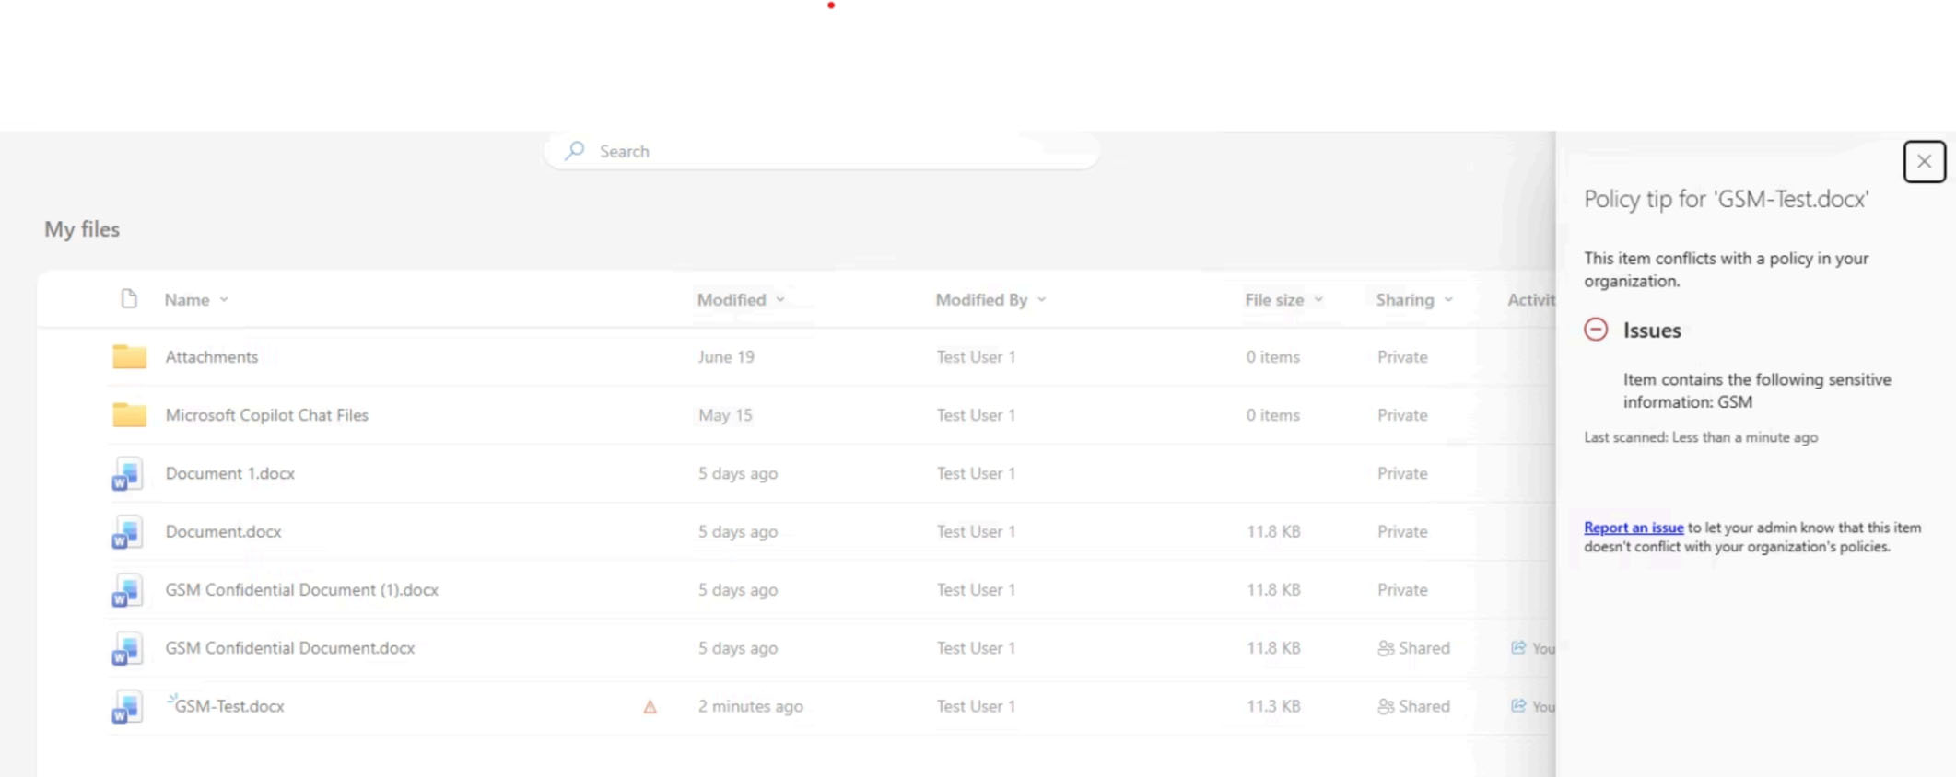Viewport: 1956px width, 777px height.
Task: Click shared people icon in GSM-Test.docx row
Action: click(1386, 706)
